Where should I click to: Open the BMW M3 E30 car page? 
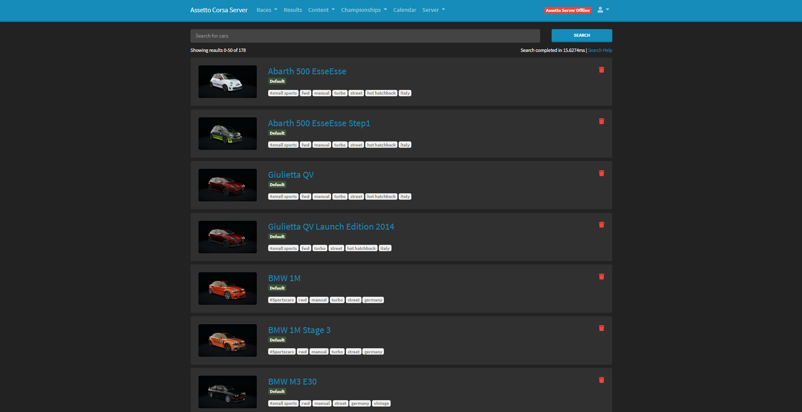coord(292,382)
